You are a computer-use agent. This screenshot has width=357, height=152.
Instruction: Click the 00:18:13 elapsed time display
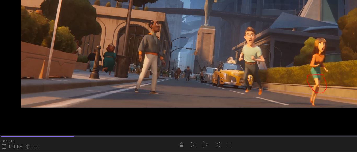click(x=8, y=141)
